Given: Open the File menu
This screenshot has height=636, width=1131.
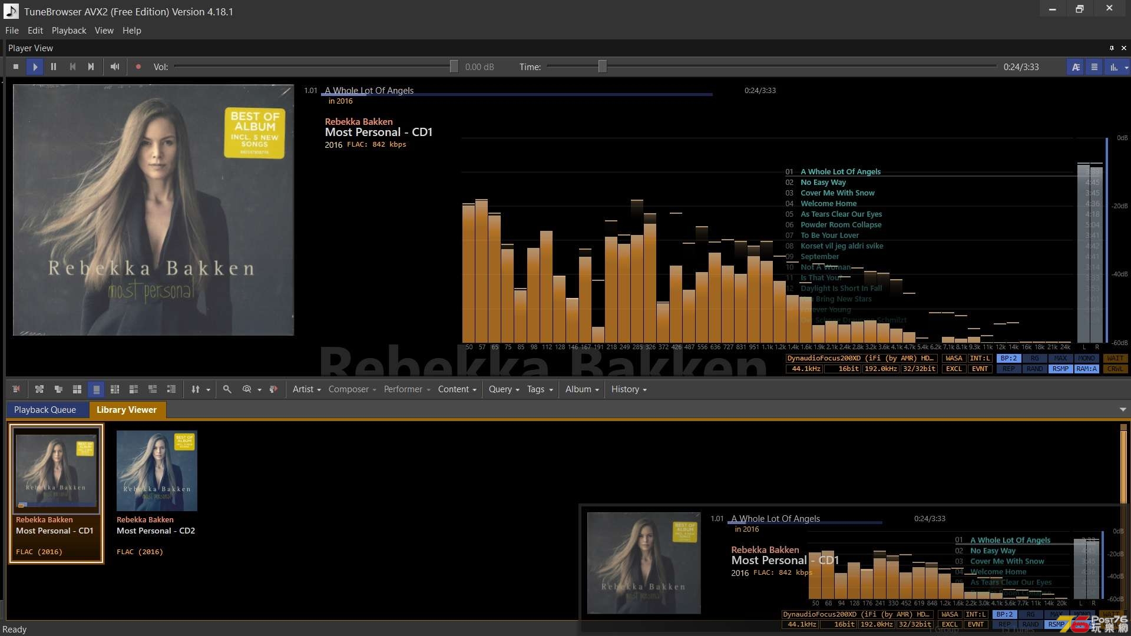Looking at the screenshot, I should [x=12, y=31].
